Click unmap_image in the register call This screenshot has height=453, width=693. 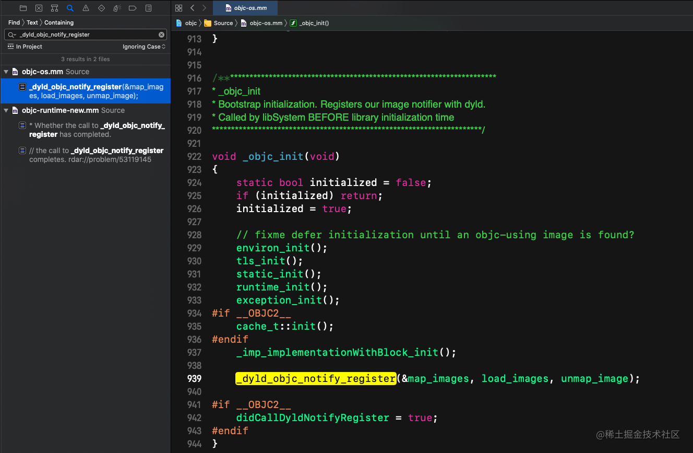click(x=594, y=378)
